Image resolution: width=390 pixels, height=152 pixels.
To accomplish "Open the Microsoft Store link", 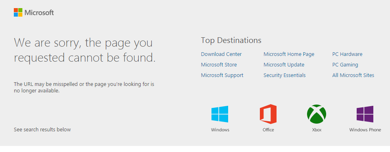I will click(219, 65).
